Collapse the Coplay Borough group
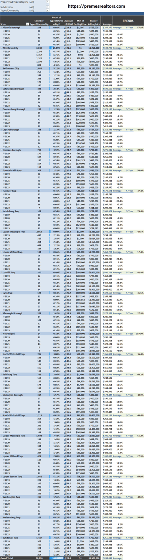The image size is (144, 560). tap(1, 130)
